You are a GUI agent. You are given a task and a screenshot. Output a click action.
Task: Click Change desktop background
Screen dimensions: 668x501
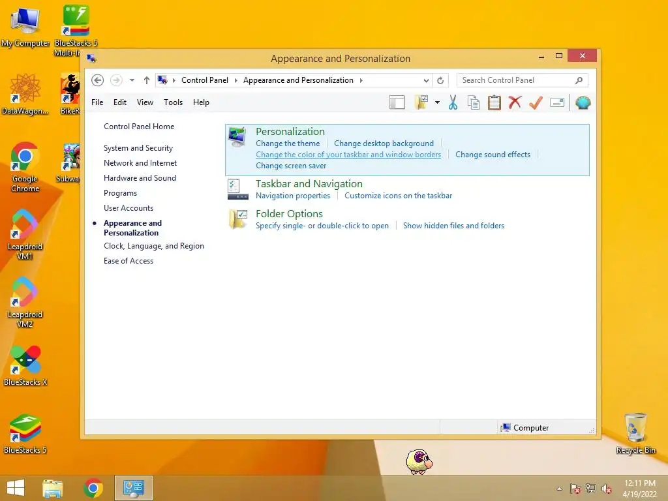(384, 144)
